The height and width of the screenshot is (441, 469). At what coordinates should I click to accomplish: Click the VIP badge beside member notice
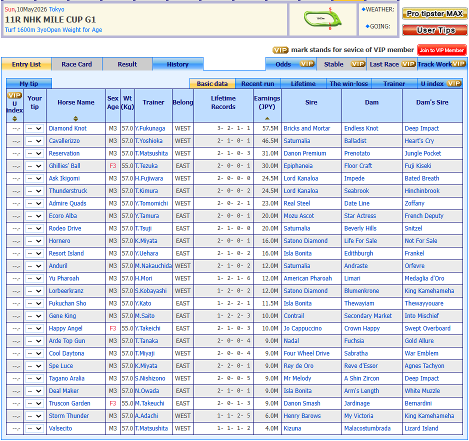click(x=280, y=50)
